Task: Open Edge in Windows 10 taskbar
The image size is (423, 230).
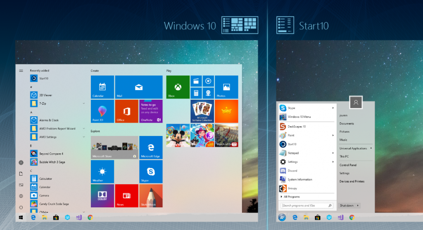Action: [x=33, y=217]
